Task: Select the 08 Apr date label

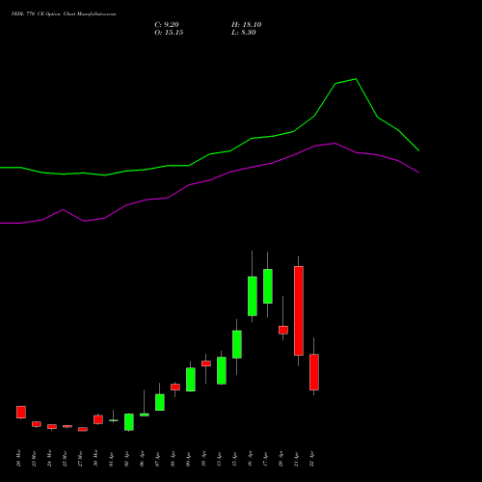Action: (173, 458)
